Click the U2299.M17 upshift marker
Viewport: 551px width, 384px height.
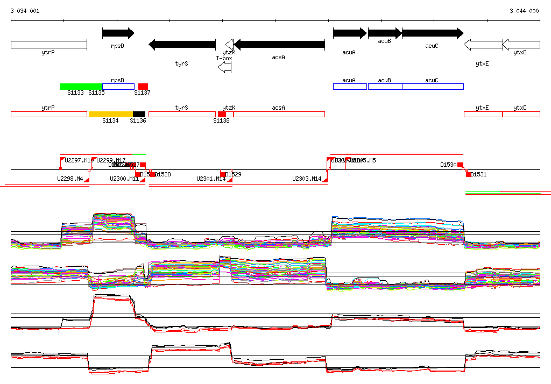click(x=94, y=160)
